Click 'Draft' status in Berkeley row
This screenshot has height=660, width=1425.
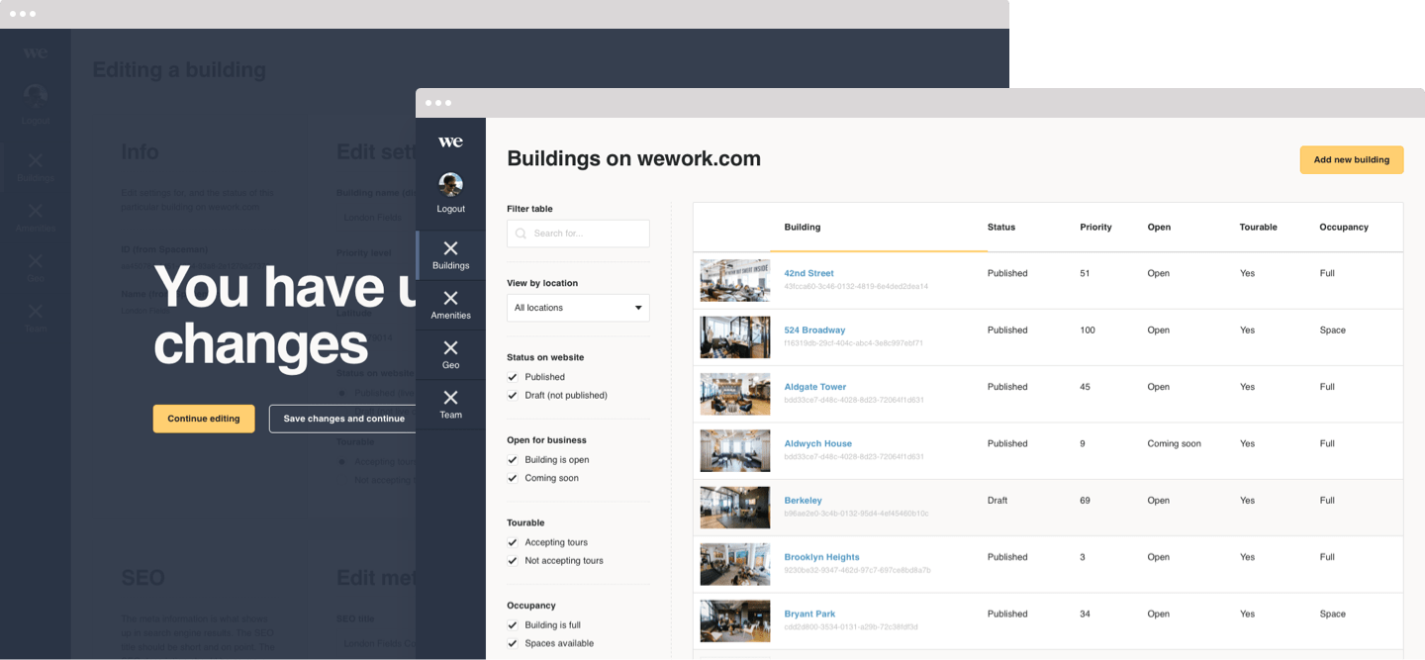tap(997, 501)
